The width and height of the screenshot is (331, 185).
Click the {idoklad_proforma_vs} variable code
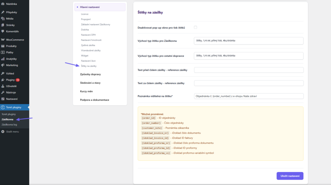coord(156,153)
